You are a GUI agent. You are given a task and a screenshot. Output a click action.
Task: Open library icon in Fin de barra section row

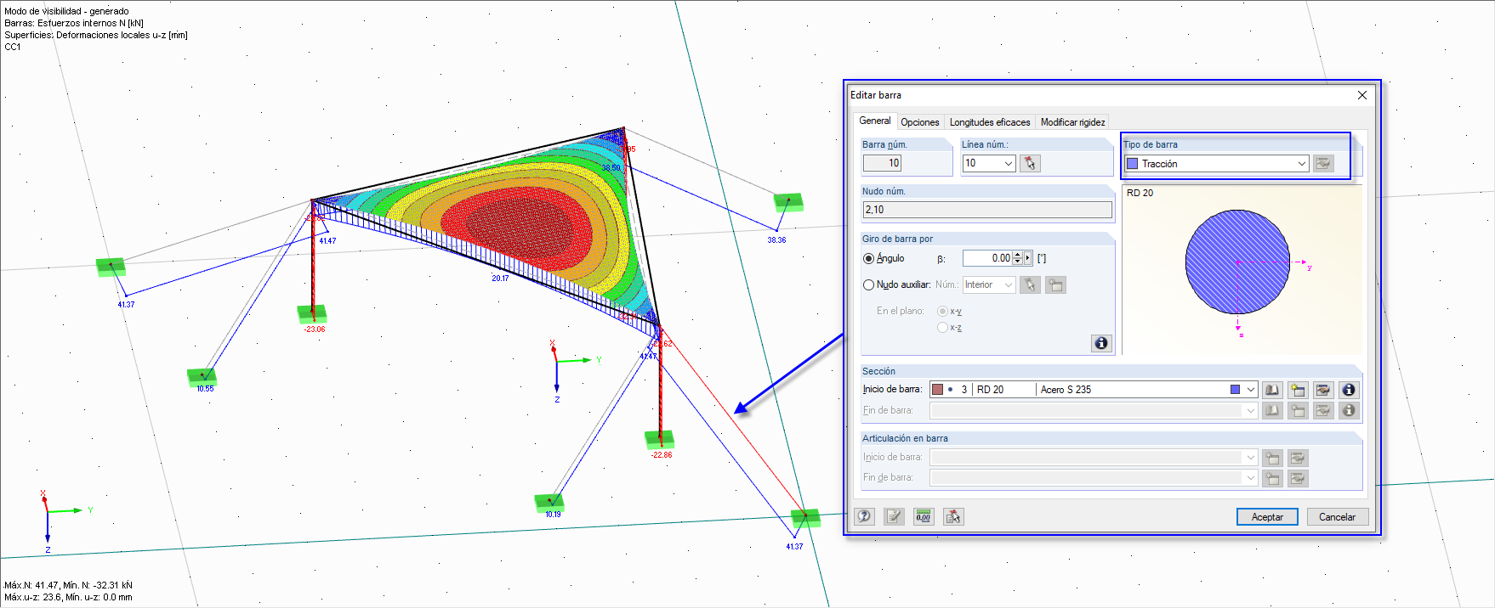[1272, 410]
